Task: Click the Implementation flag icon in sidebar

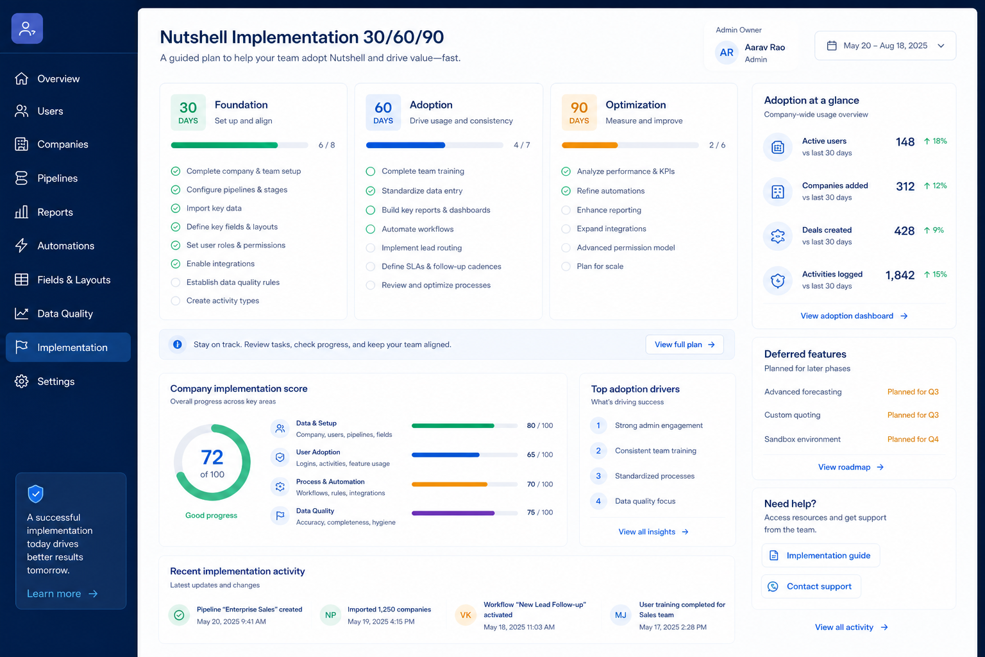Action: tap(21, 347)
